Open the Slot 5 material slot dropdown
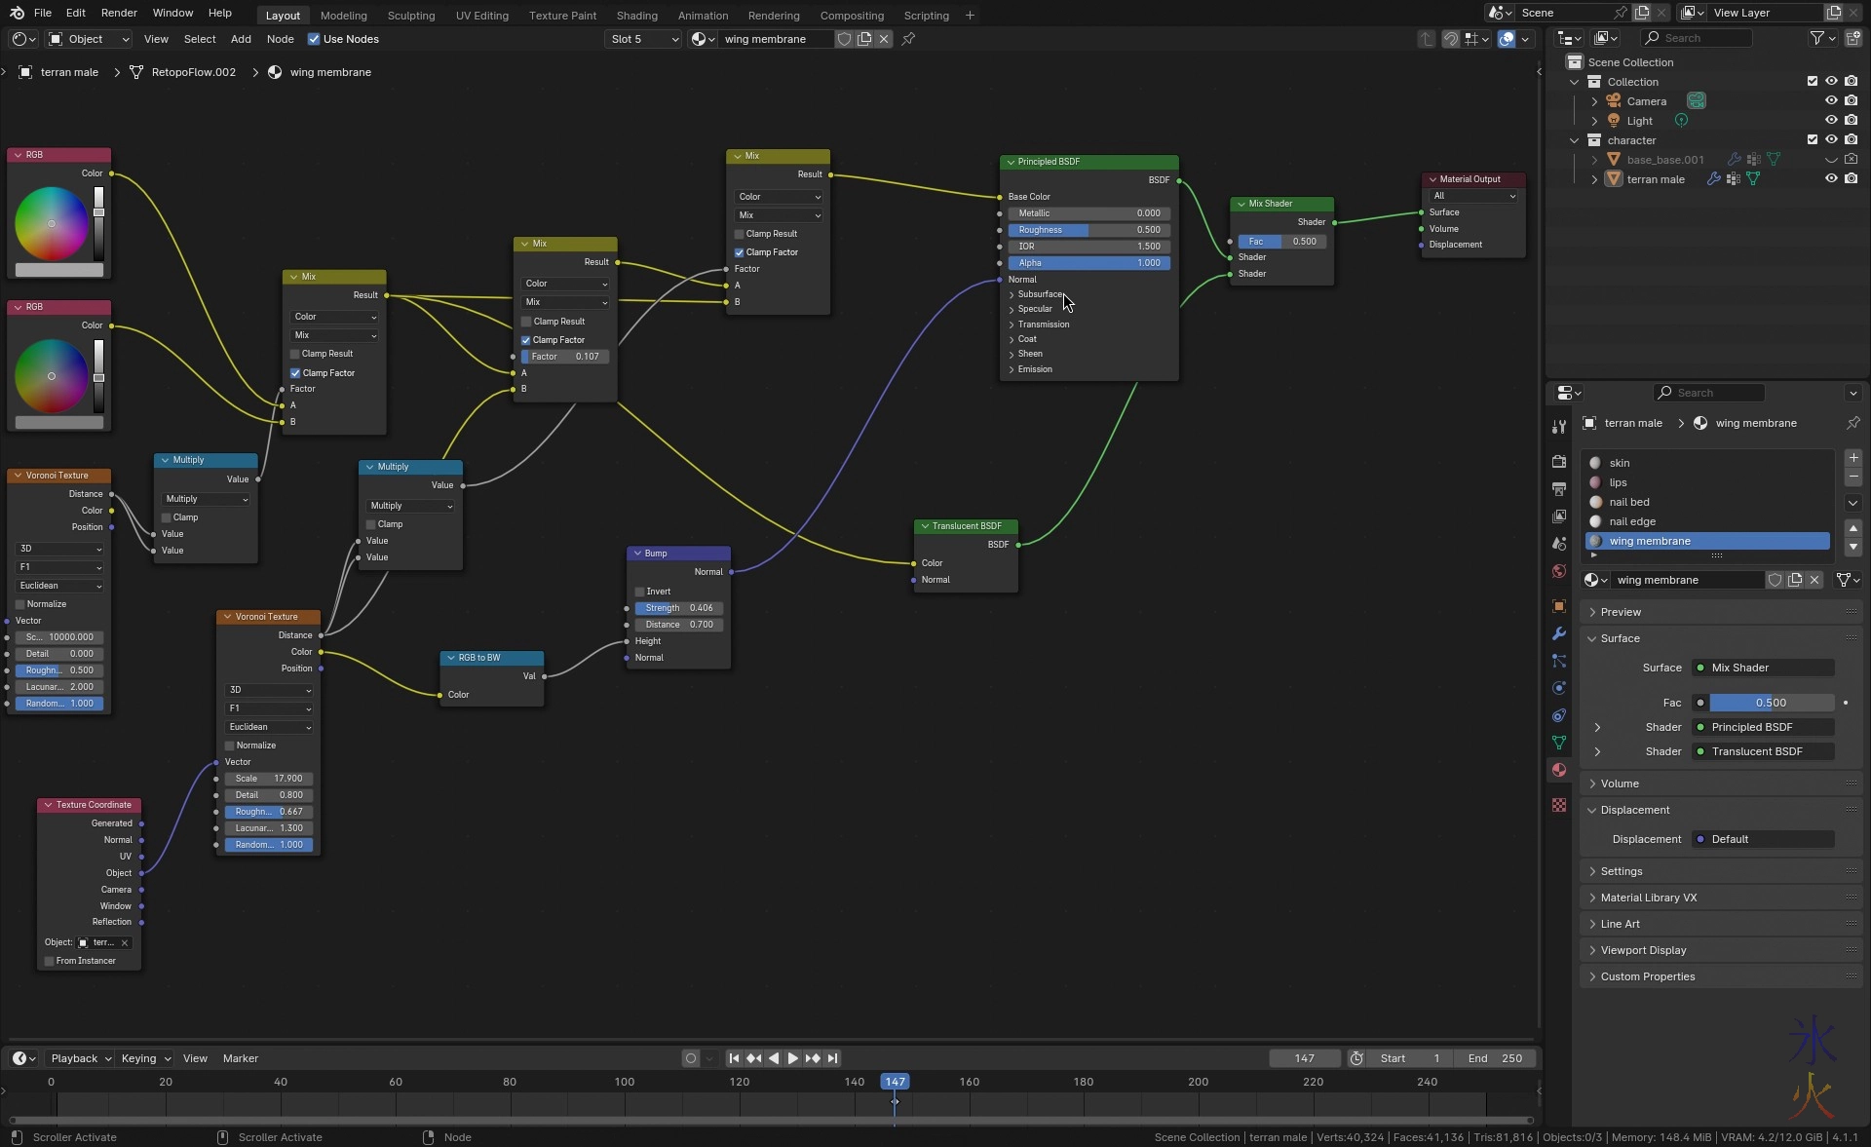Image resolution: width=1871 pixels, height=1147 pixels. (643, 39)
